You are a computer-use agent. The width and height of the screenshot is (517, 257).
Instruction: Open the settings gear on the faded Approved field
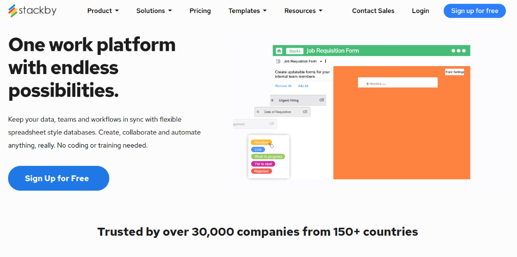click(272, 124)
